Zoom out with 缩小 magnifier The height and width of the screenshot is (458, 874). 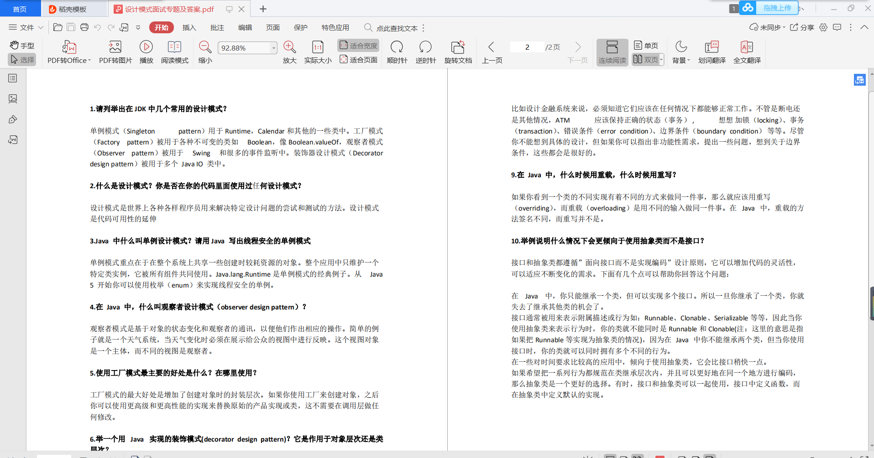[205, 52]
